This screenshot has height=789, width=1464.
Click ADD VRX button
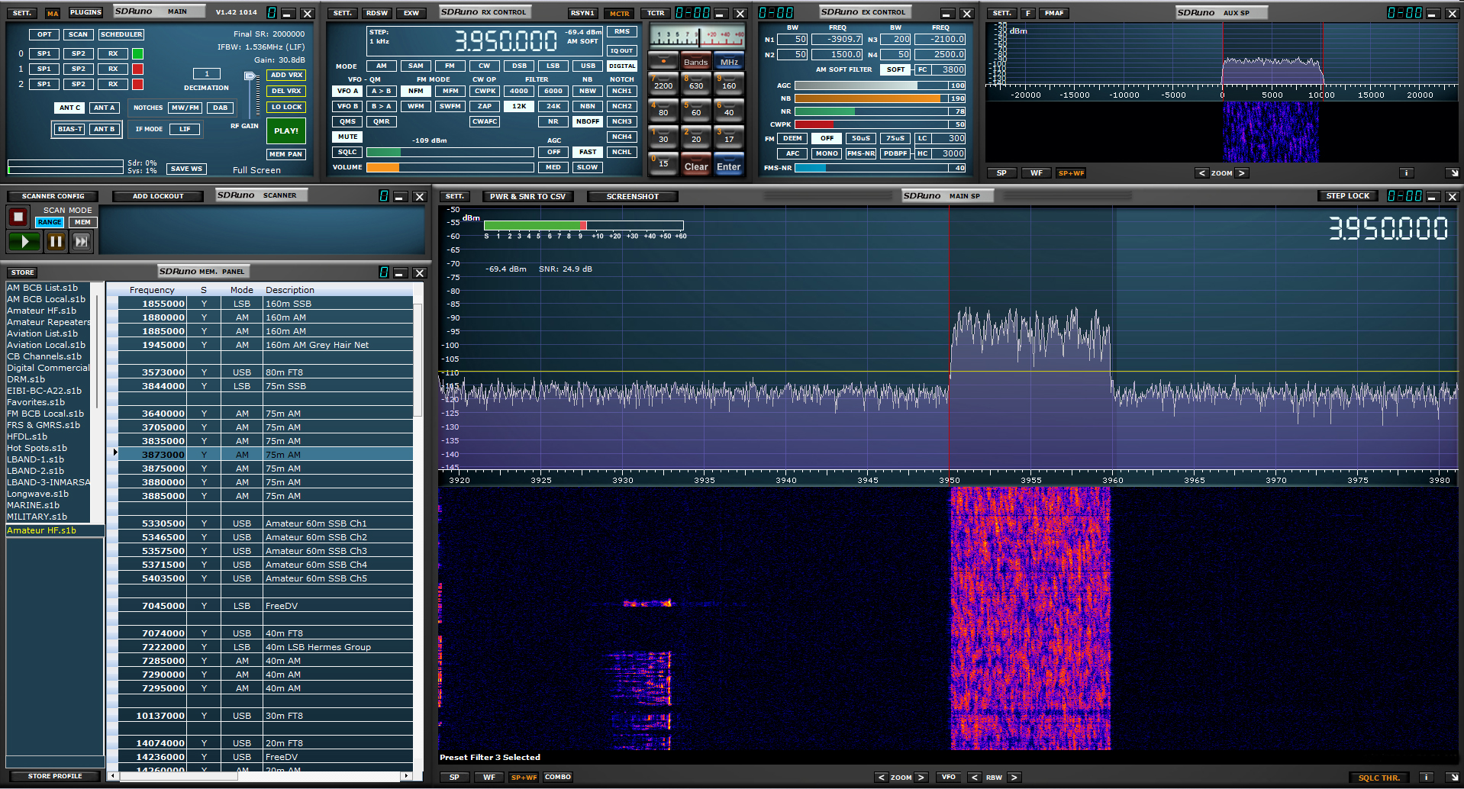click(x=286, y=75)
